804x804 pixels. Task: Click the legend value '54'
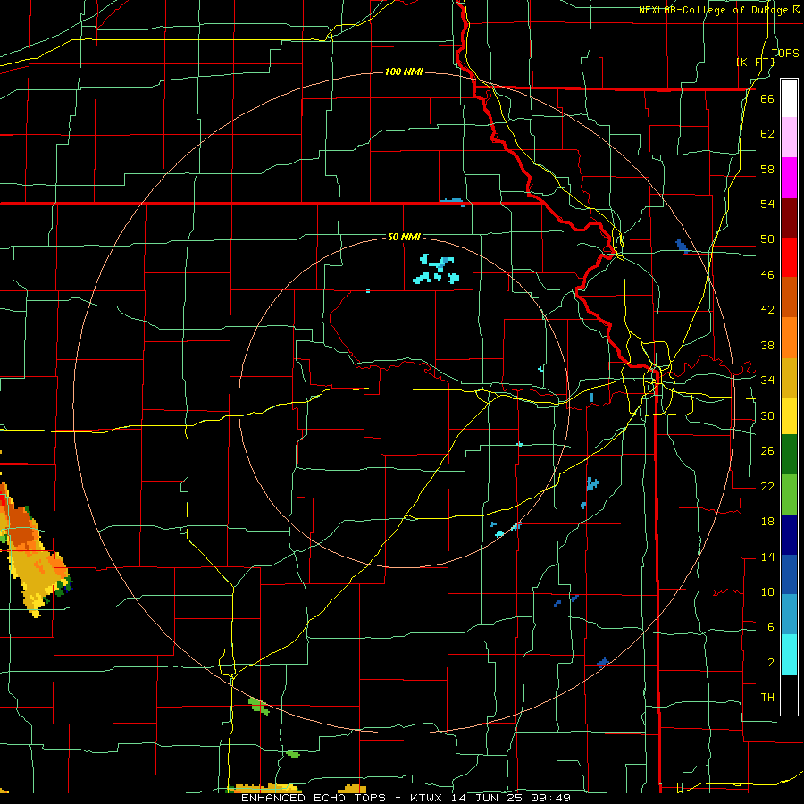tap(767, 204)
